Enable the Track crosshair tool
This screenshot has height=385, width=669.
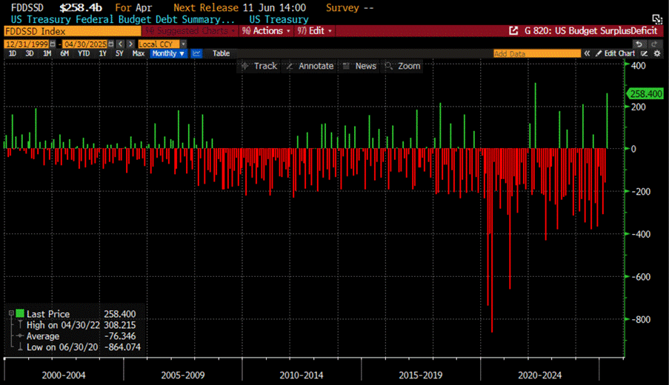point(259,66)
